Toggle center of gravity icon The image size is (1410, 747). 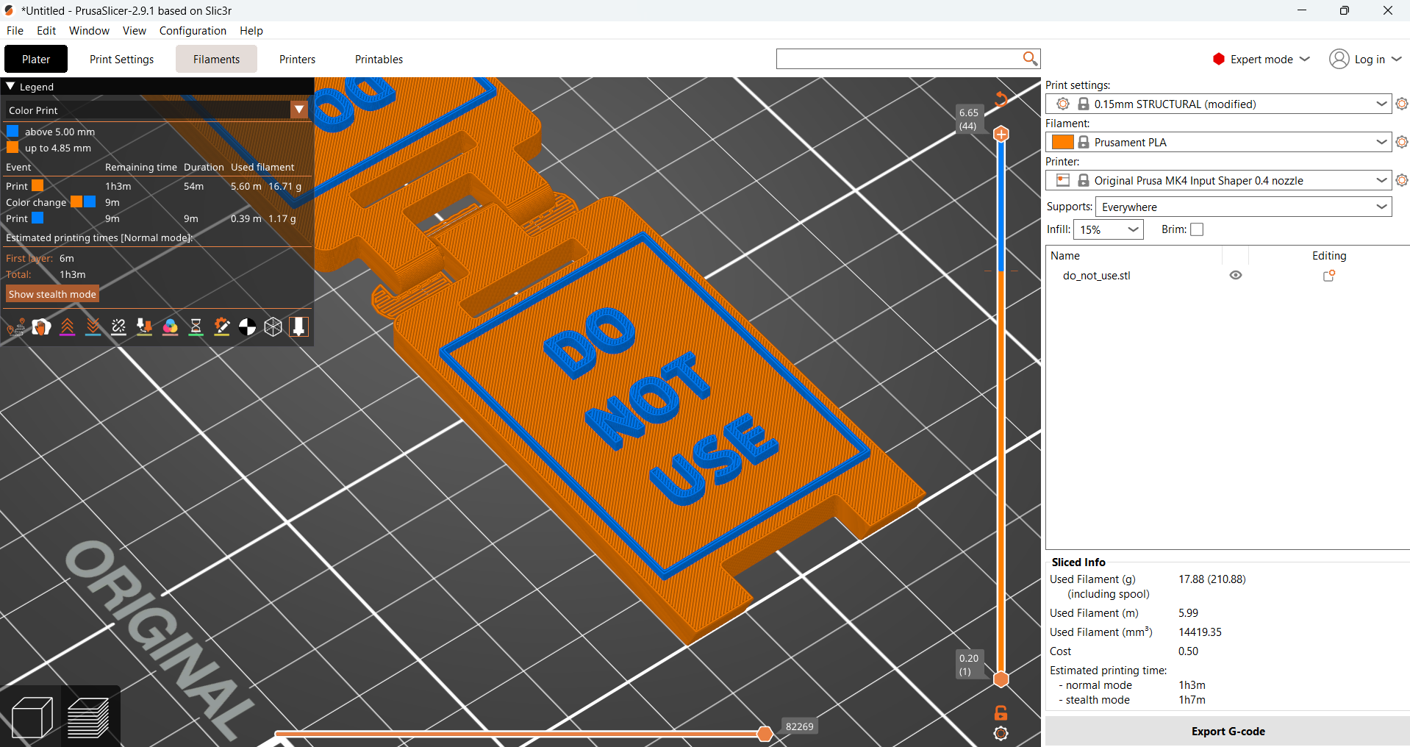coord(247,327)
